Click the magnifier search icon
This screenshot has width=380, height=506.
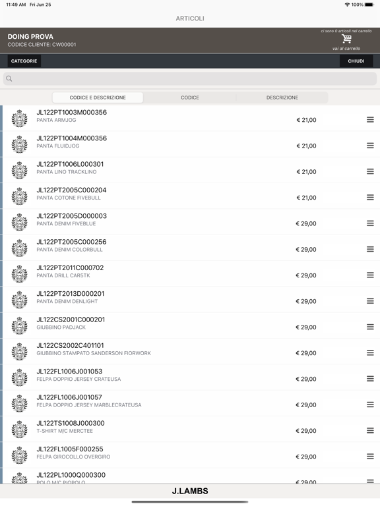(x=9, y=78)
